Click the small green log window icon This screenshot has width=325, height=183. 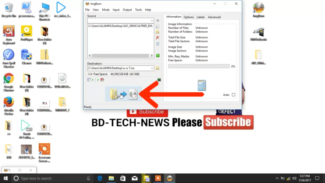click(159, 80)
